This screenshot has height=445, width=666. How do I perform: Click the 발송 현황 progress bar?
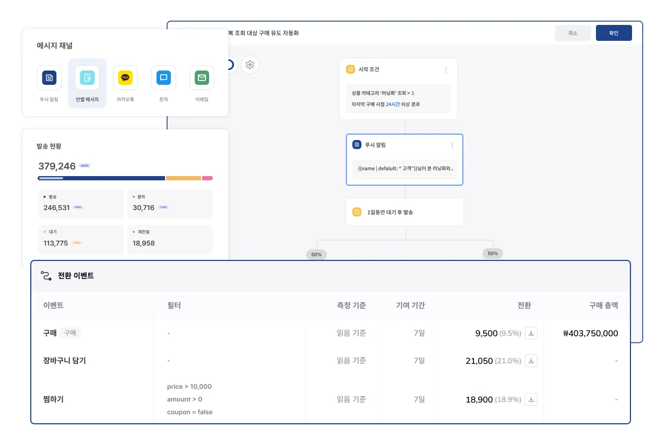coord(125,178)
